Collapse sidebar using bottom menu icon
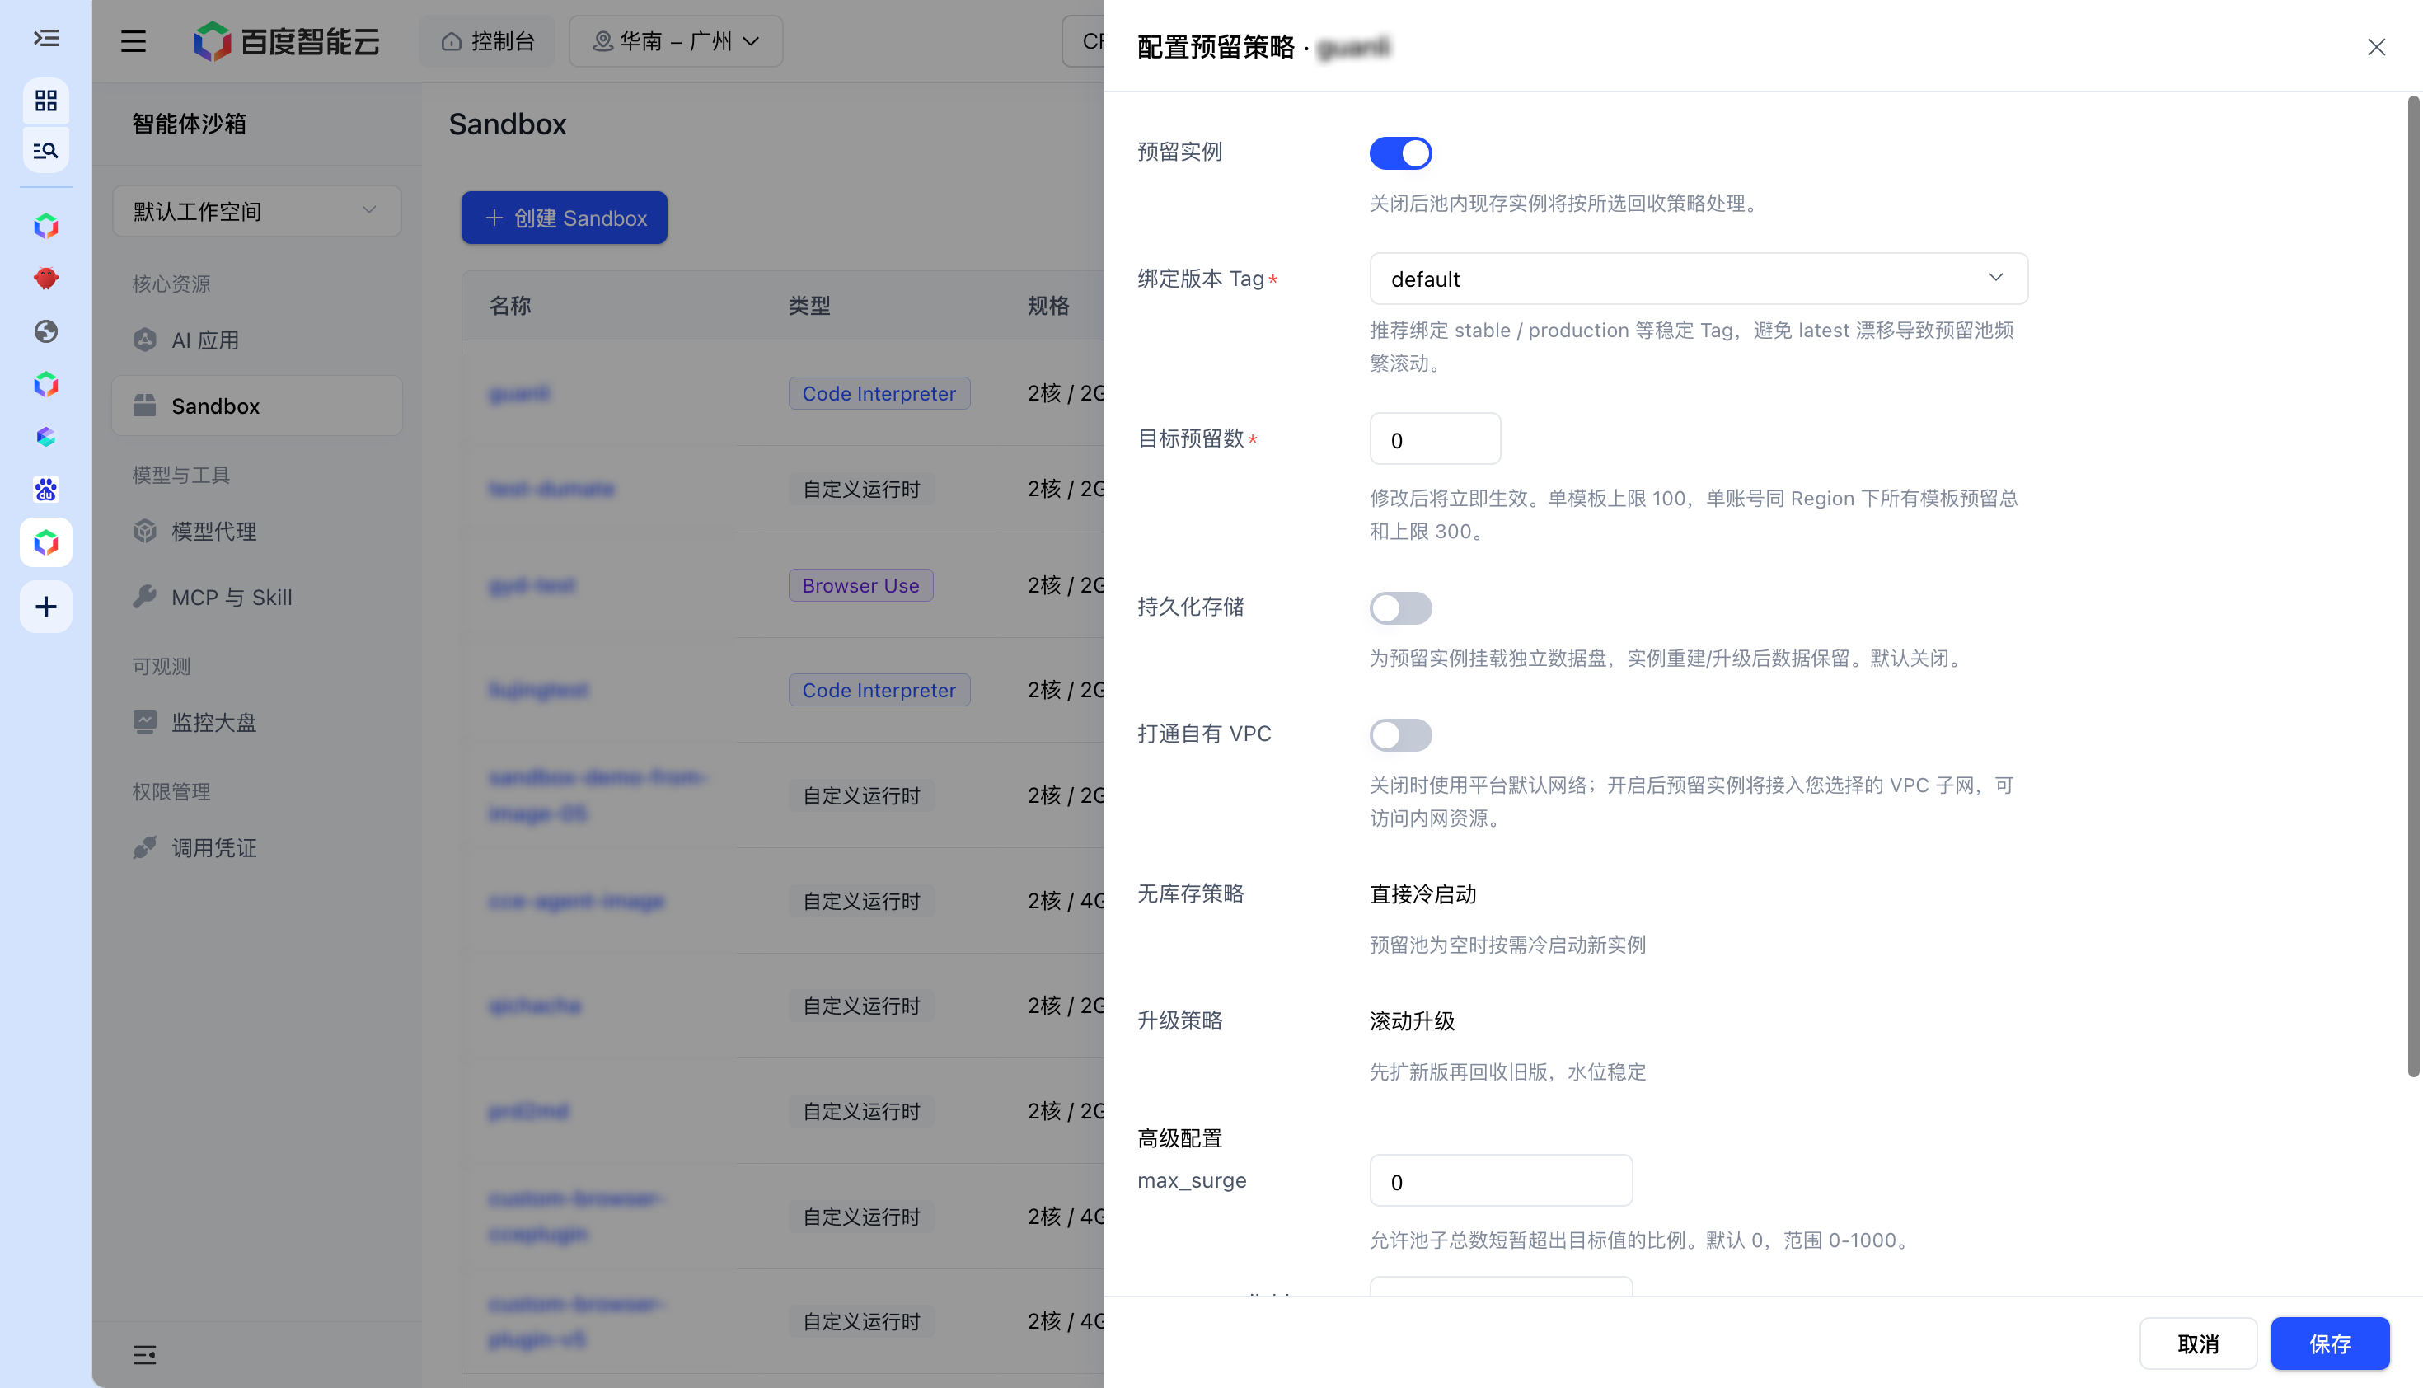Image resolution: width=2423 pixels, height=1388 pixels. tap(145, 1353)
